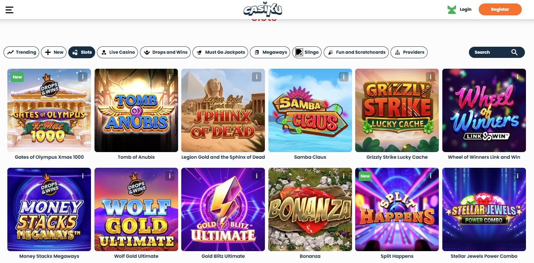Click info icon on Bonanza tile
Image resolution: width=534 pixels, height=263 pixels.
pyautogui.click(x=344, y=176)
